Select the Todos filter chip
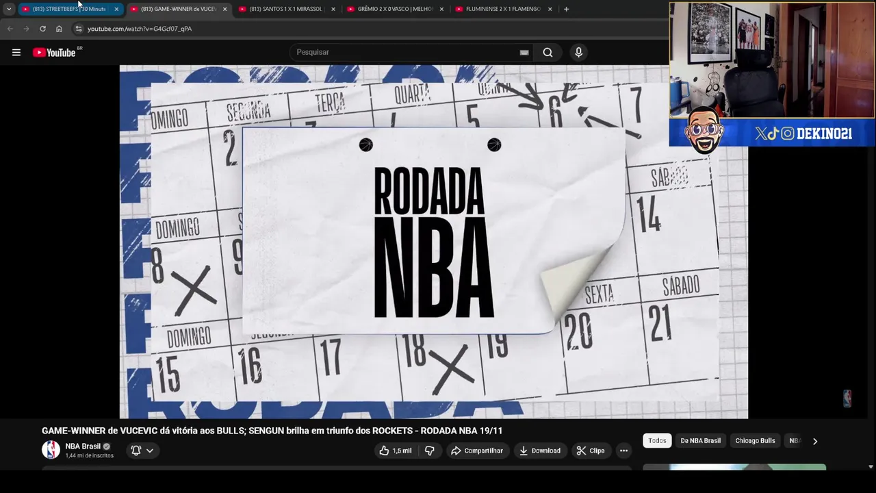This screenshot has height=493, width=876. click(x=657, y=441)
